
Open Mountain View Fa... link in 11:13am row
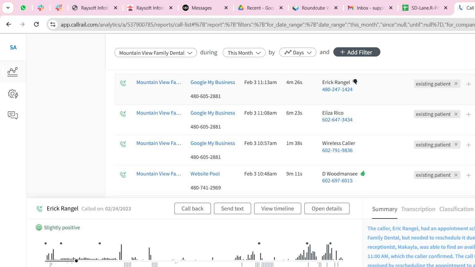(x=159, y=82)
